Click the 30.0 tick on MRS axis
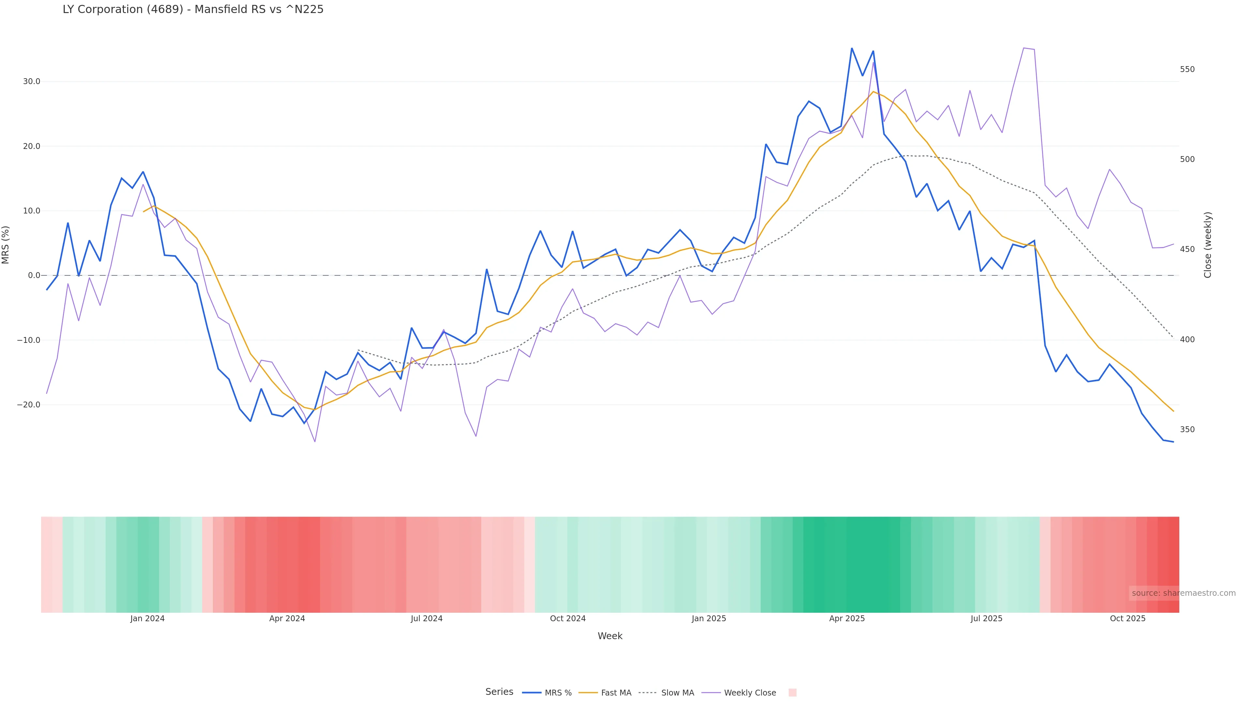1252x704 pixels. [32, 81]
